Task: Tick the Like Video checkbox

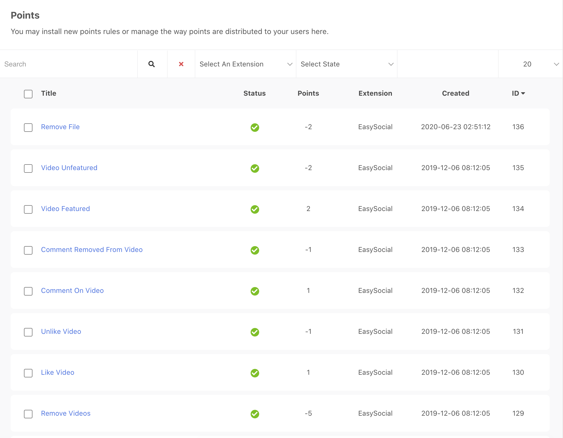Action: point(28,373)
